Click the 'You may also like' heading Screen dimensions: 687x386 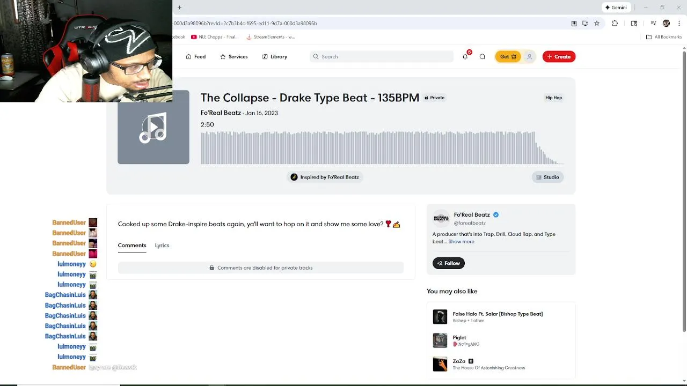coord(452,291)
